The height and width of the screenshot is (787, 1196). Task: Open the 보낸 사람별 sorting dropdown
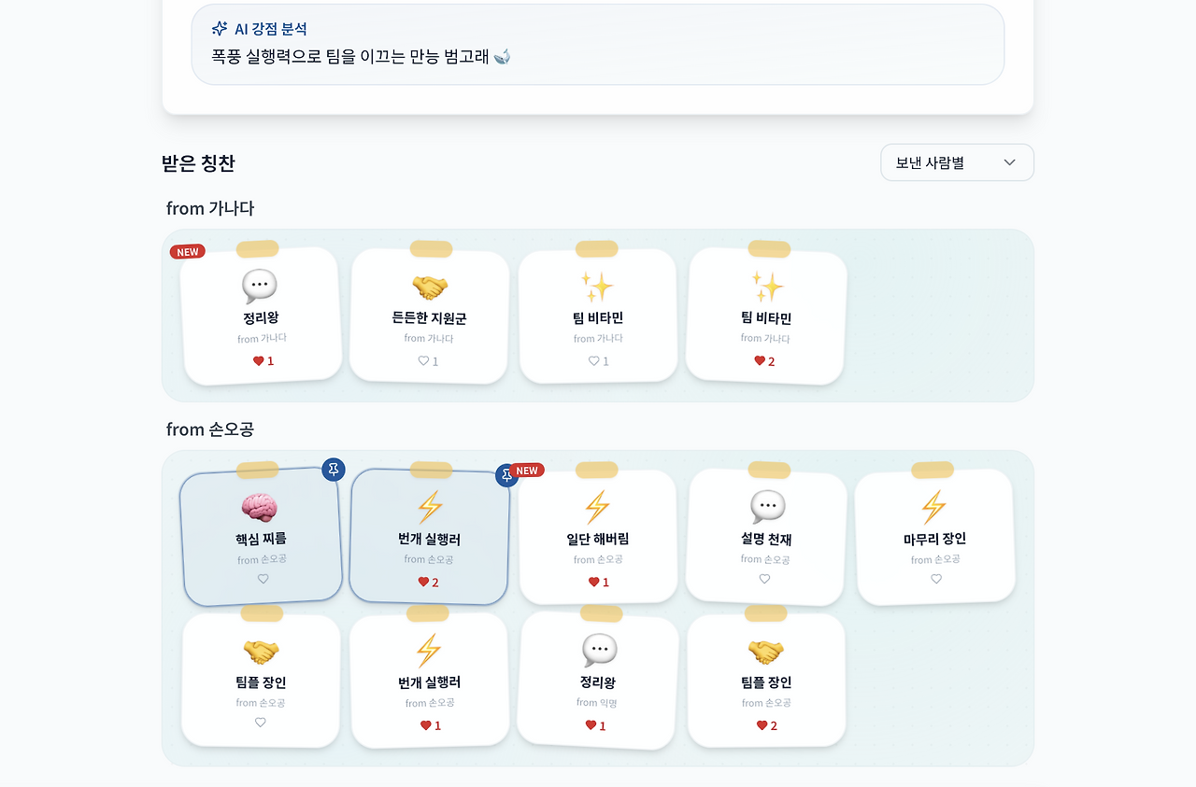point(957,162)
